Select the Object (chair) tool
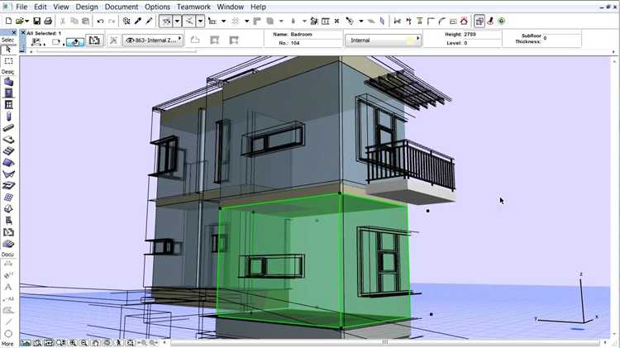The width and height of the screenshot is (620, 348). tap(8, 220)
